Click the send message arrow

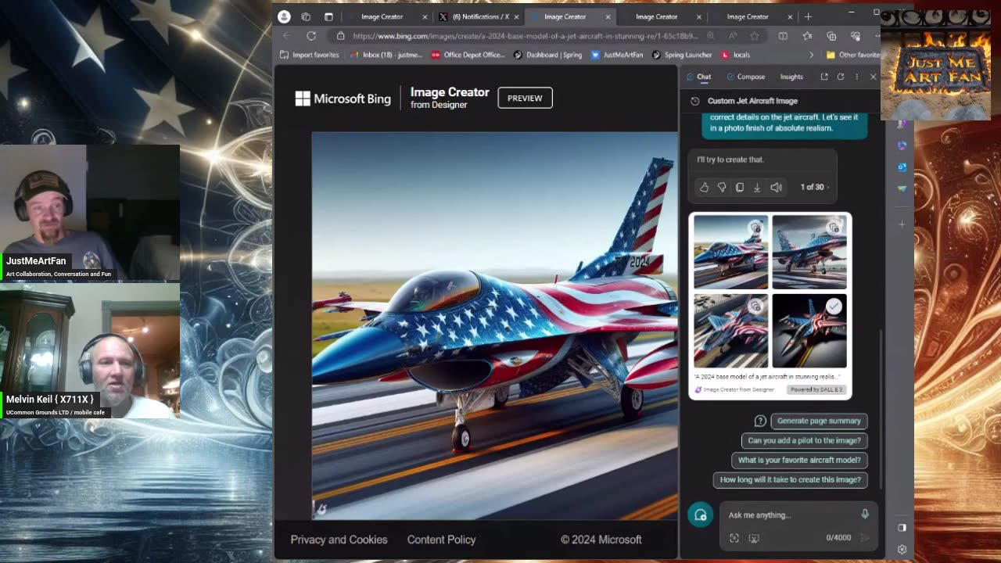coord(865,538)
